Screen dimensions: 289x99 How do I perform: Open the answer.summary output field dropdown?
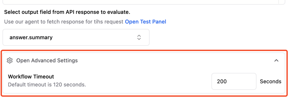point(76,37)
